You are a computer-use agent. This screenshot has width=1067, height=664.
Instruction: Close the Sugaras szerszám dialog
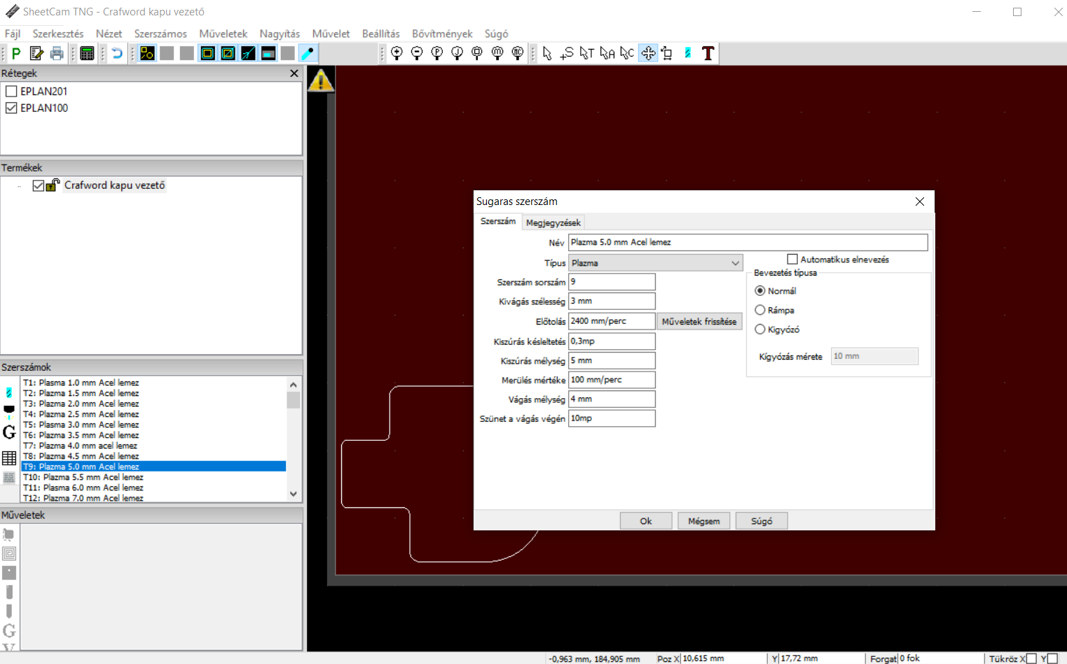tap(920, 202)
